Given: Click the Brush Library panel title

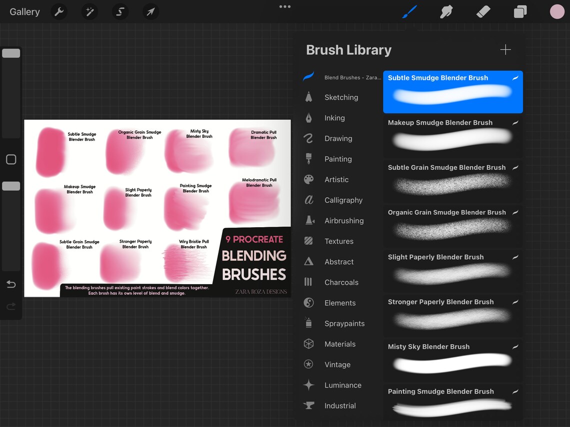Looking at the screenshot, I should click(348, 50).
